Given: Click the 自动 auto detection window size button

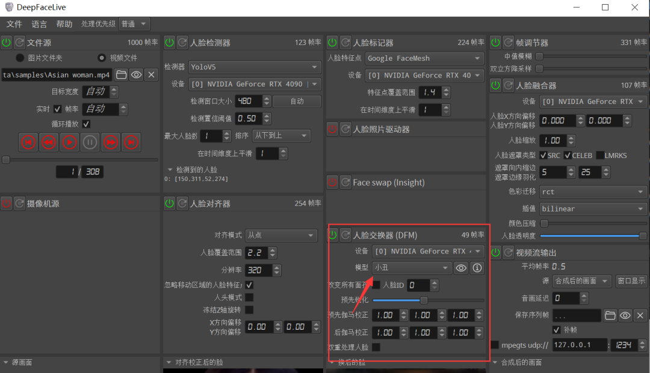Looking at the screenshot, I should pyautogui.click(x=297, y=102).
